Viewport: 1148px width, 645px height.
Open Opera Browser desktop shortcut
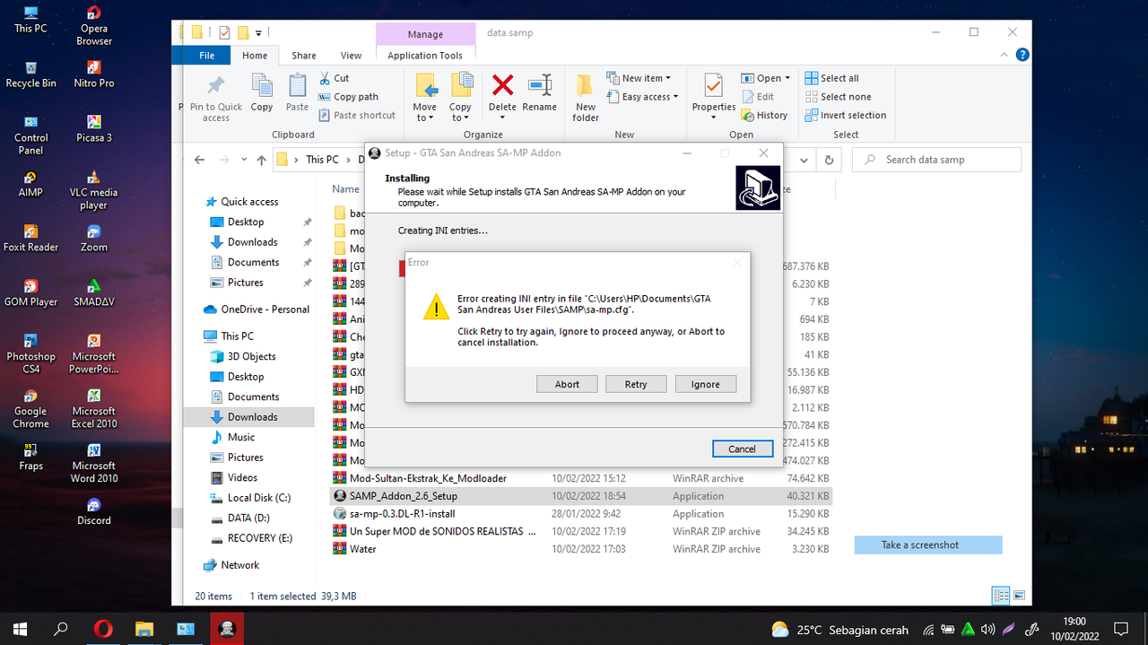click(94, 26)
